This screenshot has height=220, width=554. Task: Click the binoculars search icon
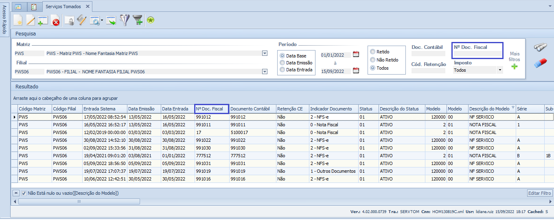pos(540,47)
